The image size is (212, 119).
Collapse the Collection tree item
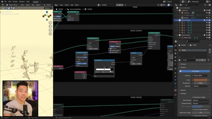(x=177, y=10)
